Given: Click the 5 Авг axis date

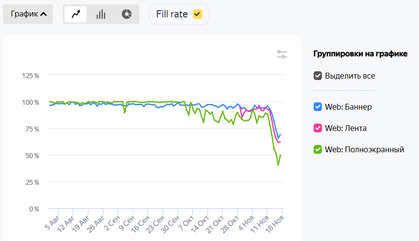Looking at the screenshot, I should [52, 224].
